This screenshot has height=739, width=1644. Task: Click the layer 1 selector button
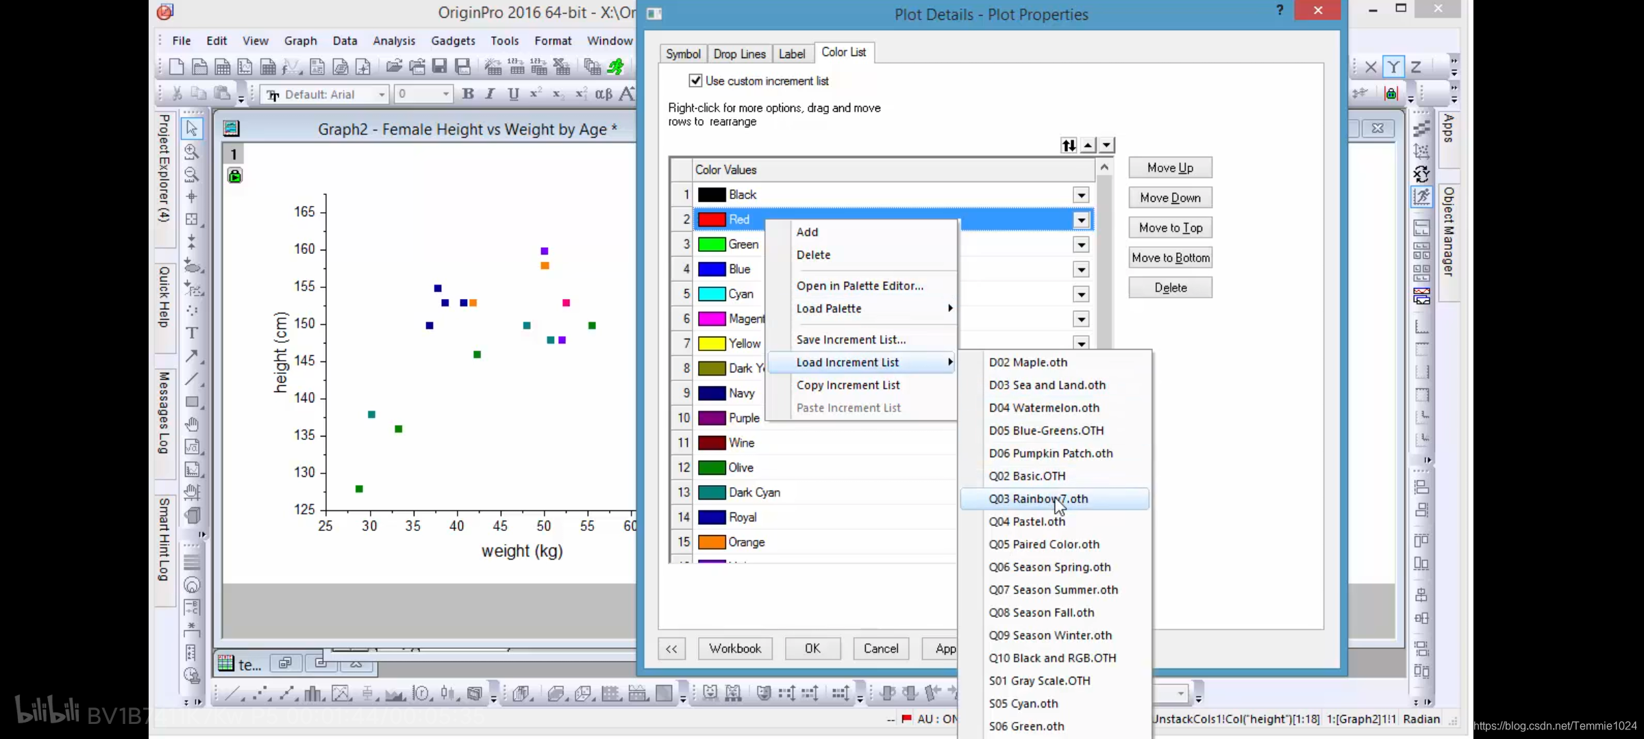[x=234, y=155]
